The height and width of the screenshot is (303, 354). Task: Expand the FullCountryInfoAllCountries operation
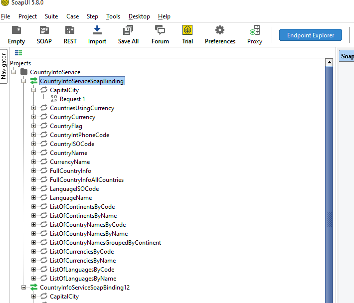coord(33,179)
